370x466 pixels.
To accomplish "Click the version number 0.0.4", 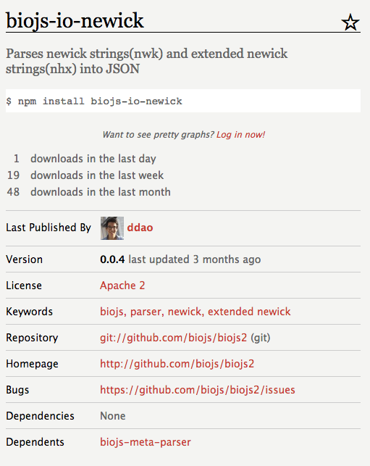I will click(112, 259).
